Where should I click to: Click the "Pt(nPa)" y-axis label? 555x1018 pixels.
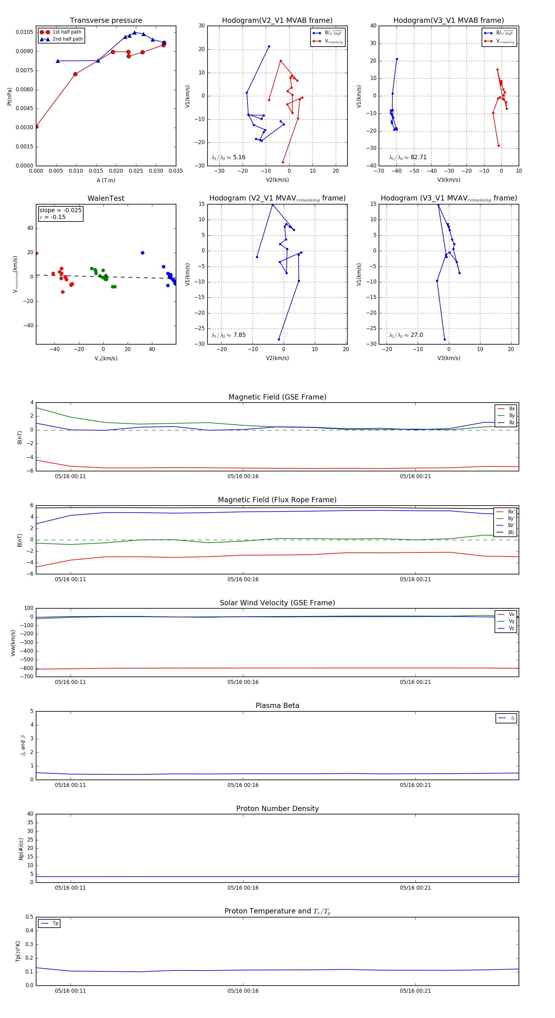[x=10, y=97]
